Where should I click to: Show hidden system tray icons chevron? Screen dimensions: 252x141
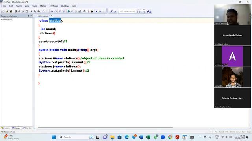200,137
